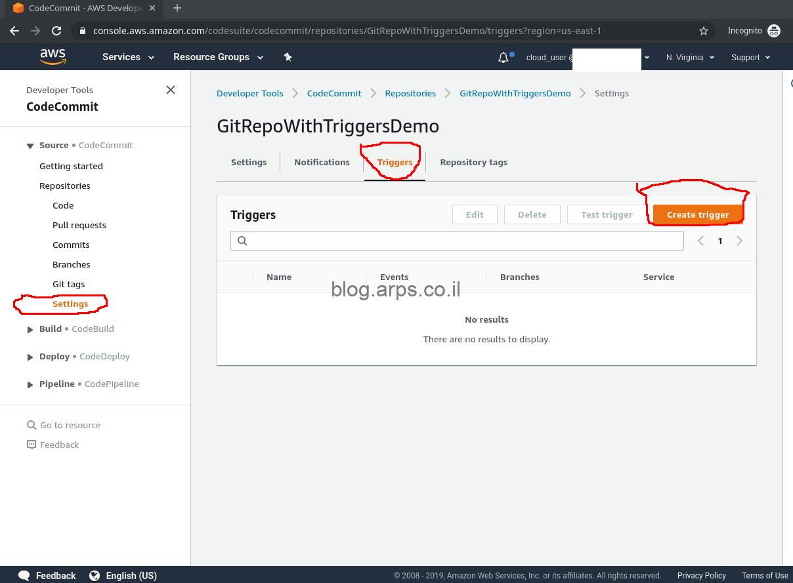This screenshot has width=793, height=583.
Task: Open a new browser tab
Action: pyautogui.click(x=177, y=8)
